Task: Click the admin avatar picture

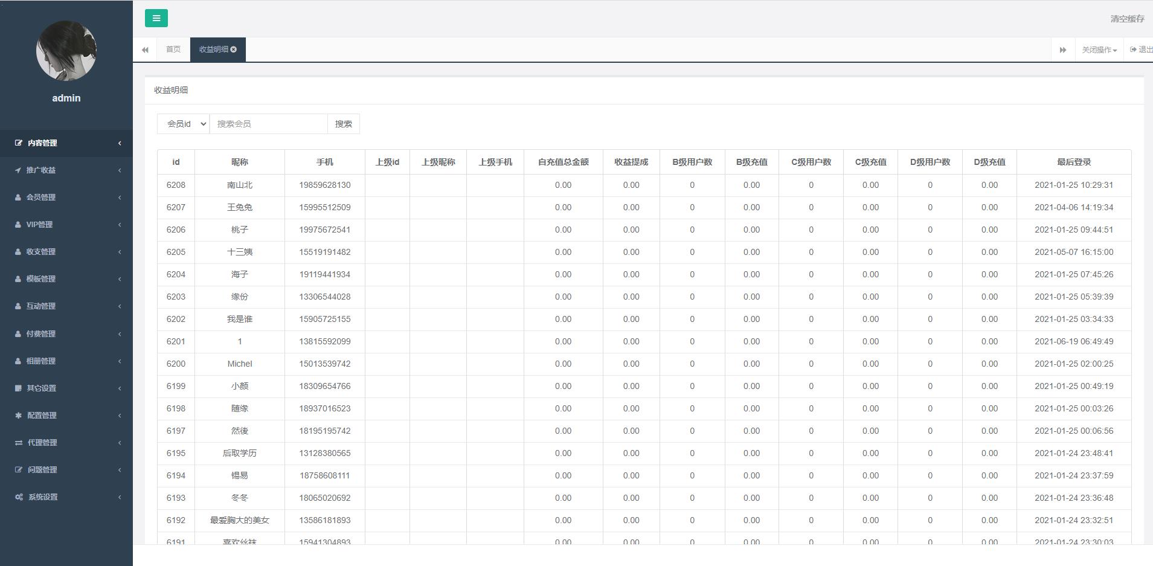Action: coord(66,51)
